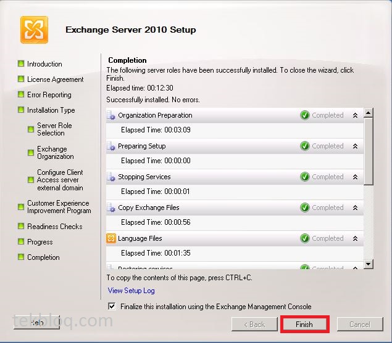
Task: Select Customer Experience Improvement Program label
Action: tap(59, 207)
